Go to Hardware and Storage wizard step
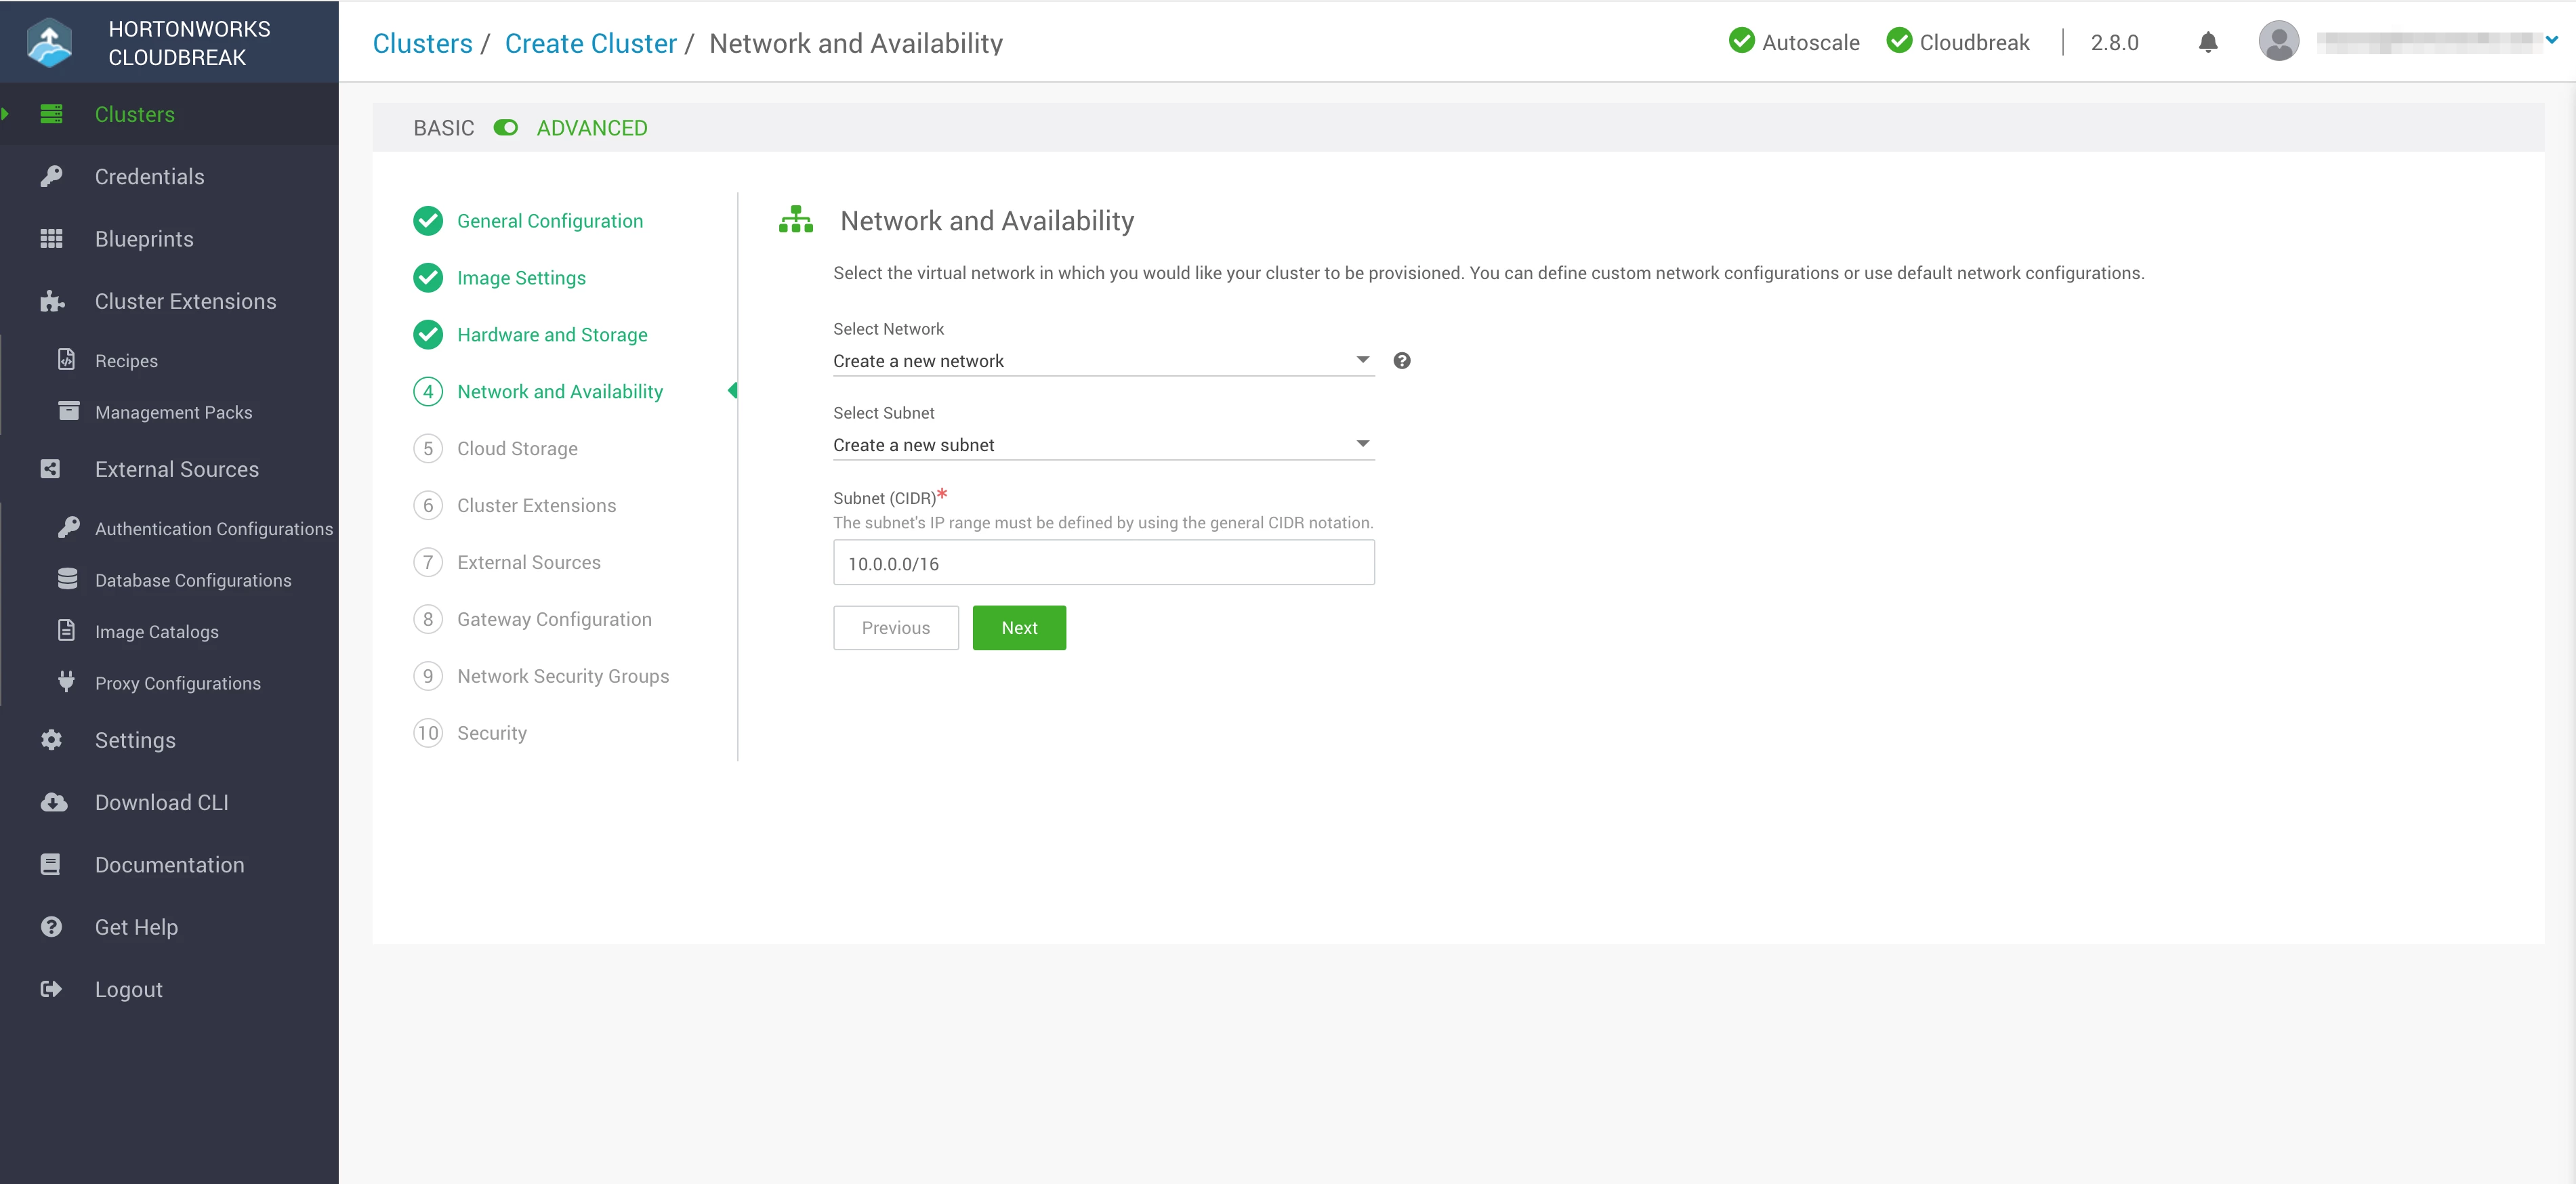Screen dimensions: 2576x1184 coord(530,334)
